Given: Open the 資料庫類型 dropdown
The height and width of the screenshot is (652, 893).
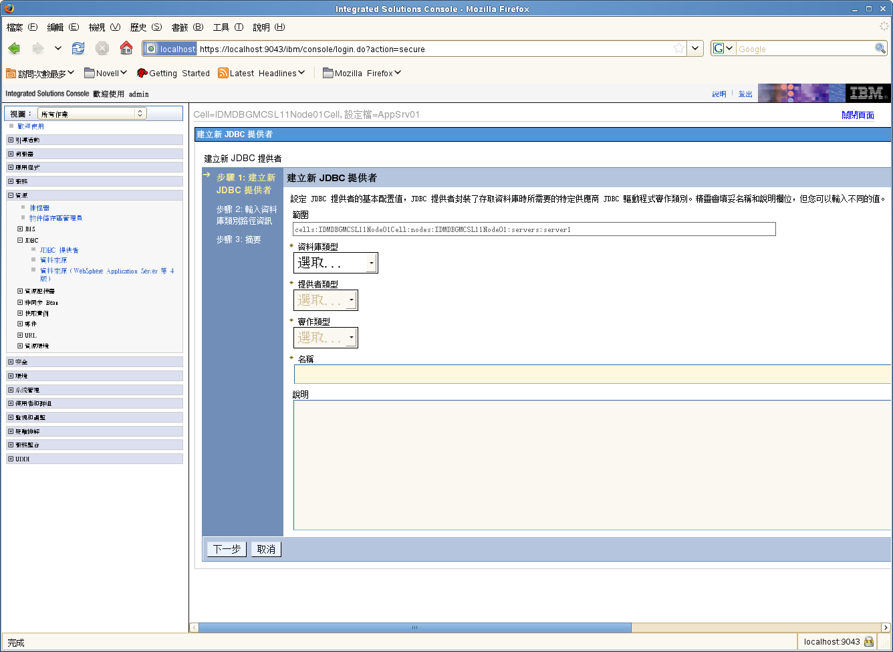Looking at the screenshot, I should 336,263.
